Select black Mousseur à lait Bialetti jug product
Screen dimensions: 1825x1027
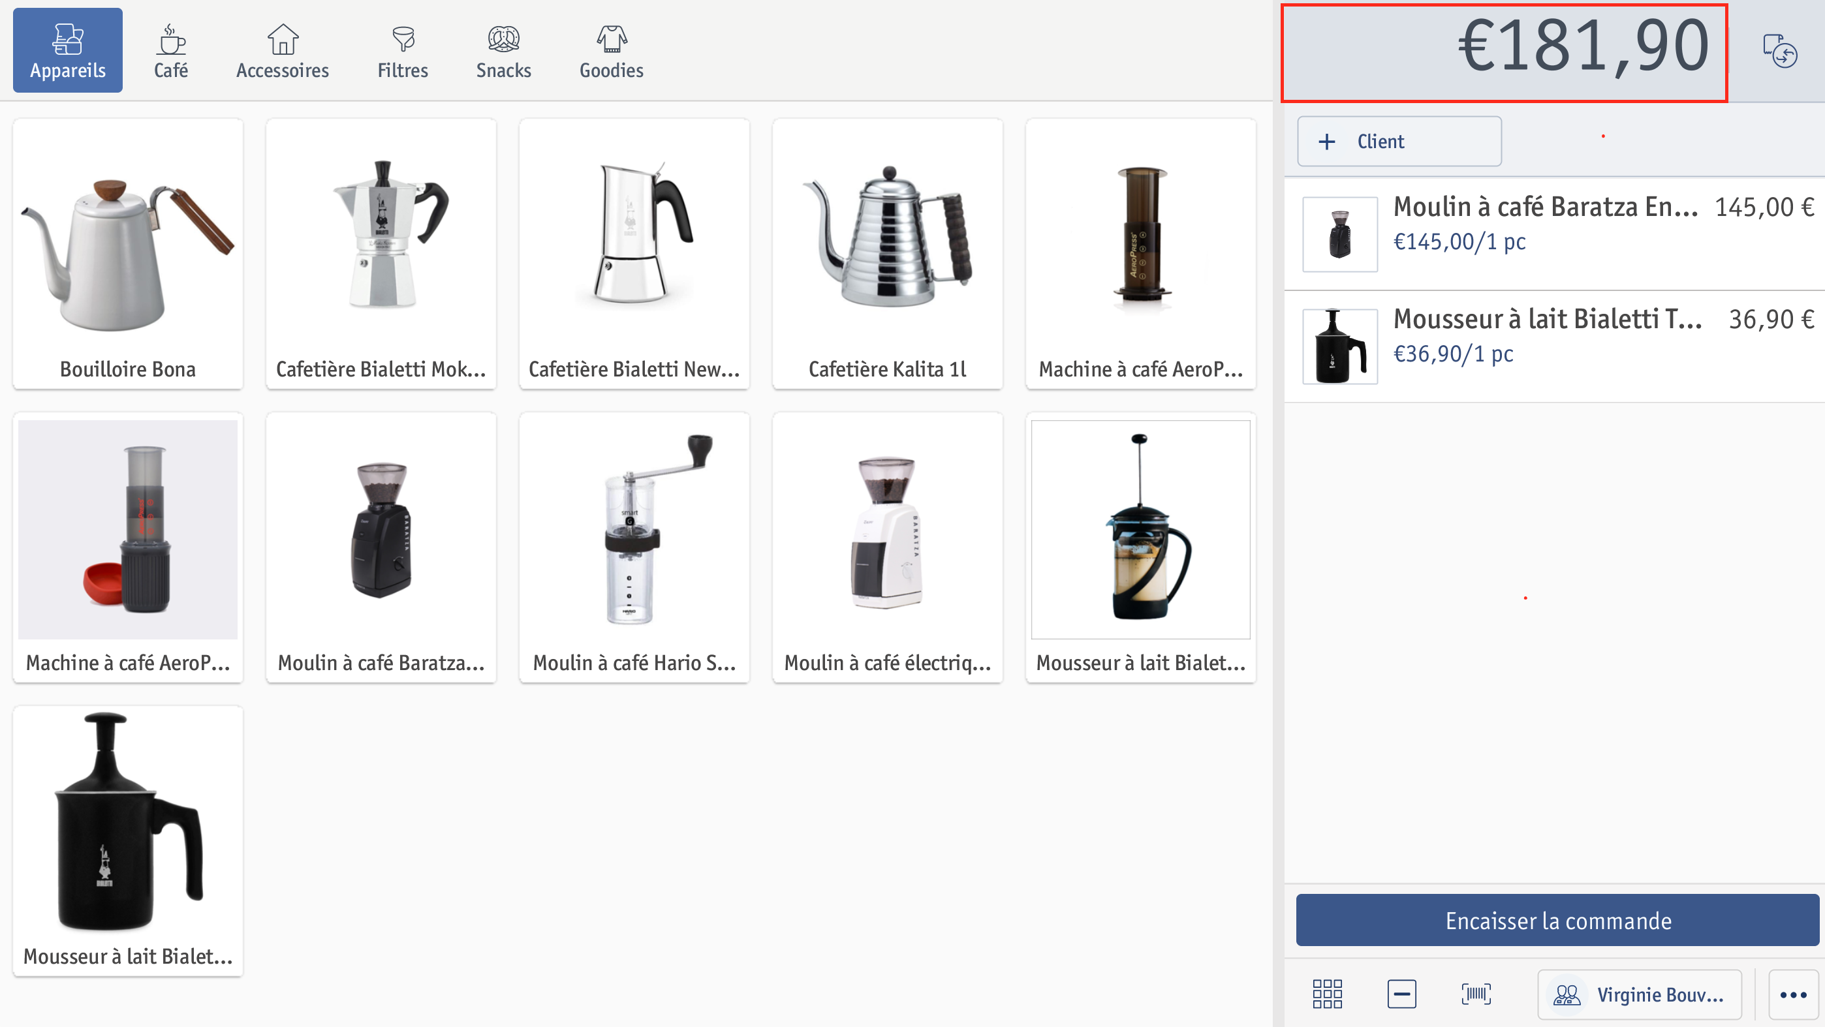(127, 841)
